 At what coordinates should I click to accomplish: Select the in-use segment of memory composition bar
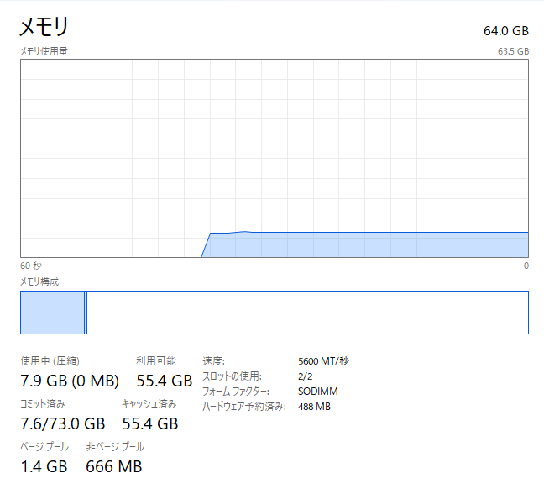(x=52, y=313)
